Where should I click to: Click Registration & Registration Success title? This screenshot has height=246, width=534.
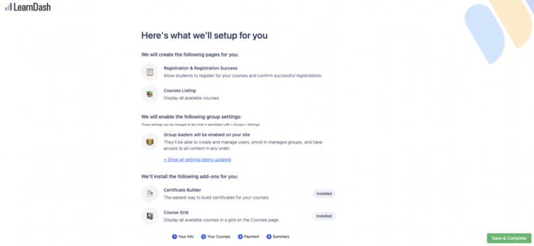201,68
